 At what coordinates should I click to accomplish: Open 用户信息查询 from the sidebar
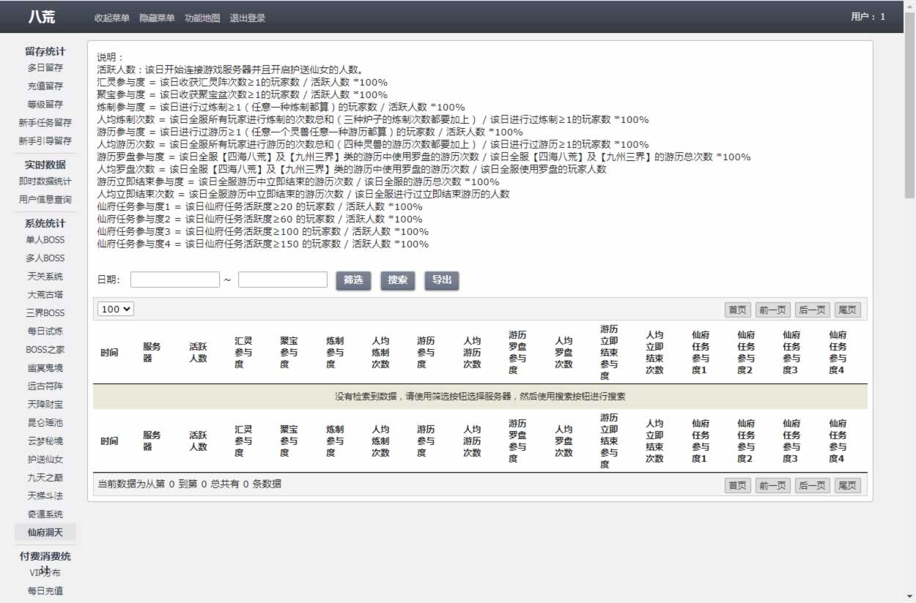point(45,199)
